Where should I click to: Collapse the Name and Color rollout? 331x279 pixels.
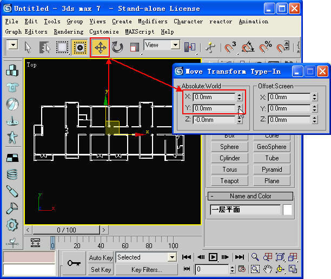tap(250, 196)
